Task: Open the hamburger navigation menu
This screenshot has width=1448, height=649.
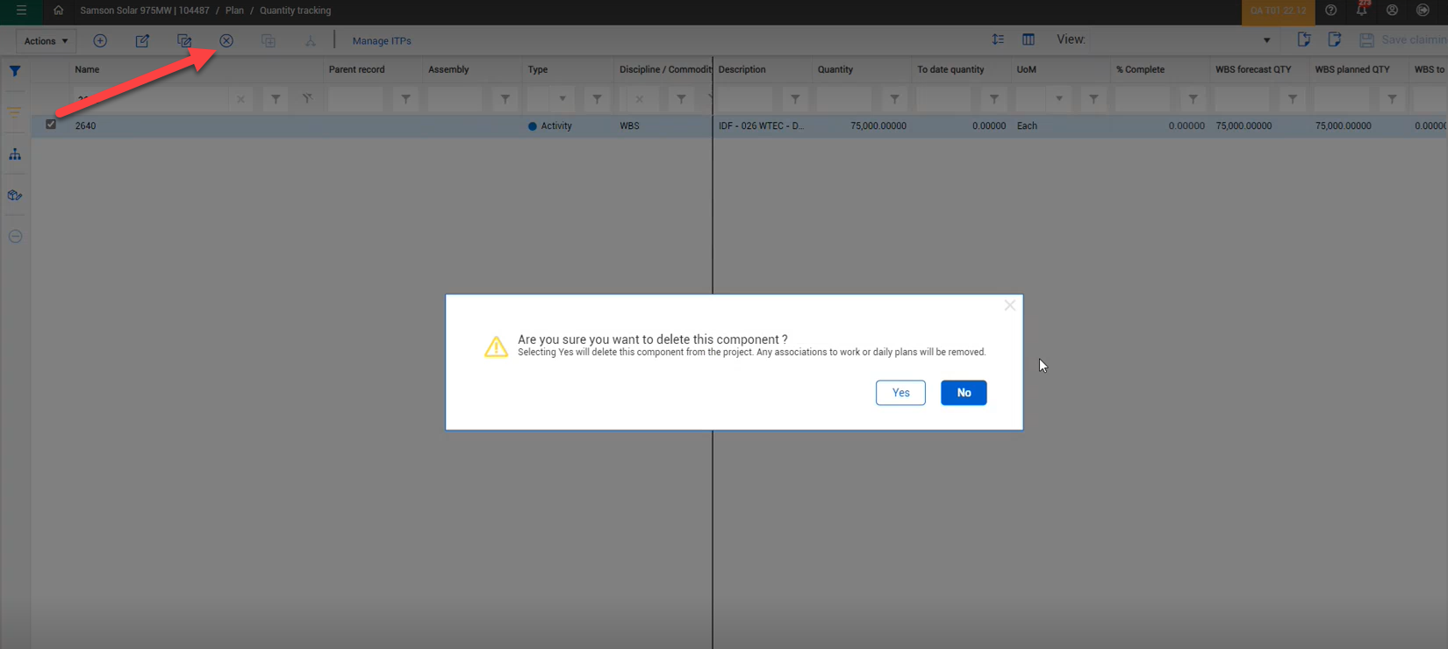Action: pyautogui.click(x=21, y=11)
